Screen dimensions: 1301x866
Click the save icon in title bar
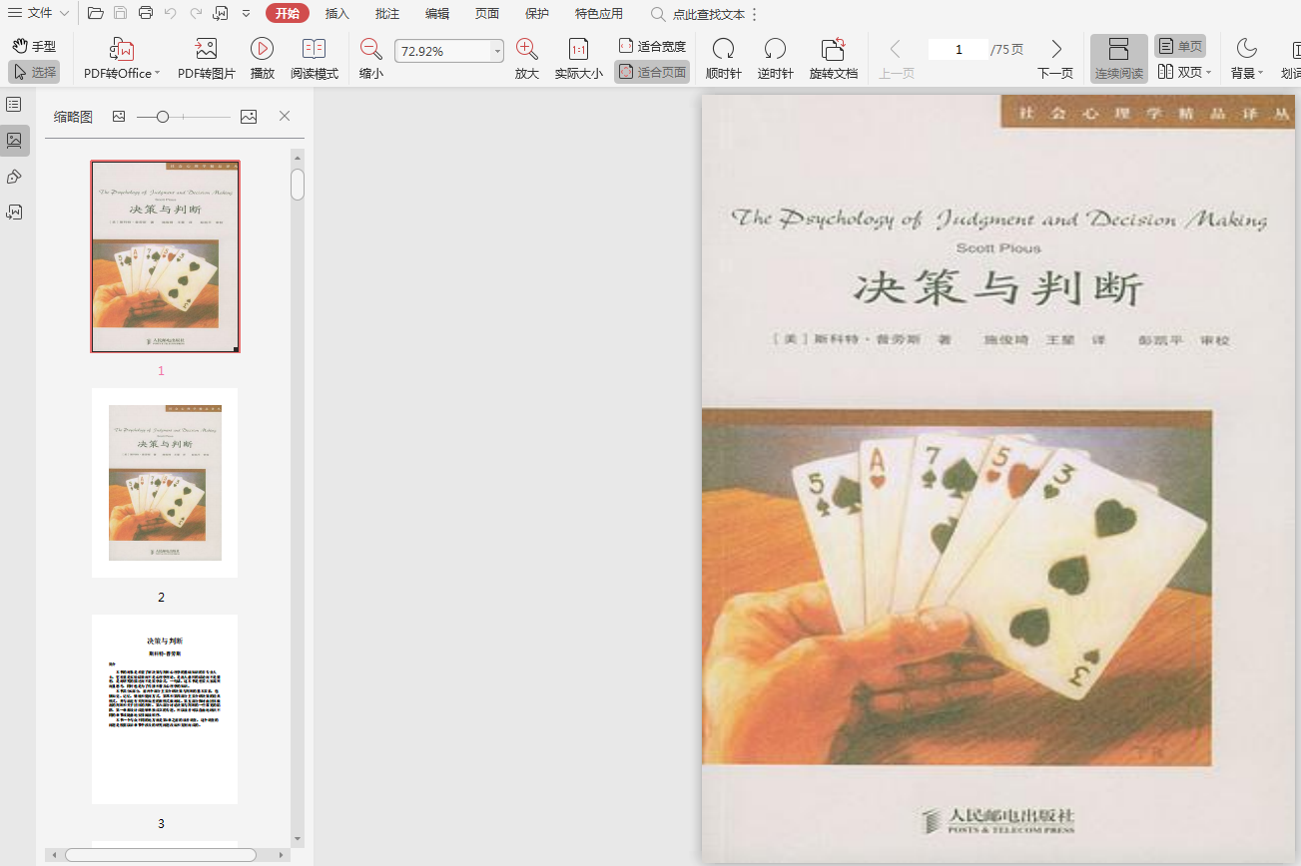pos(120,13)
